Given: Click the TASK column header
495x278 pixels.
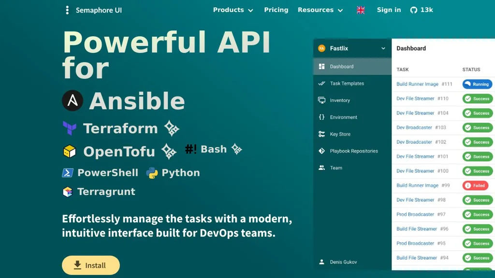Looking at the screenshot, I should pyautogui.click(x=403, y=69).
